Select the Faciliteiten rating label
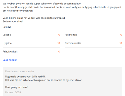 coord(71,35)
